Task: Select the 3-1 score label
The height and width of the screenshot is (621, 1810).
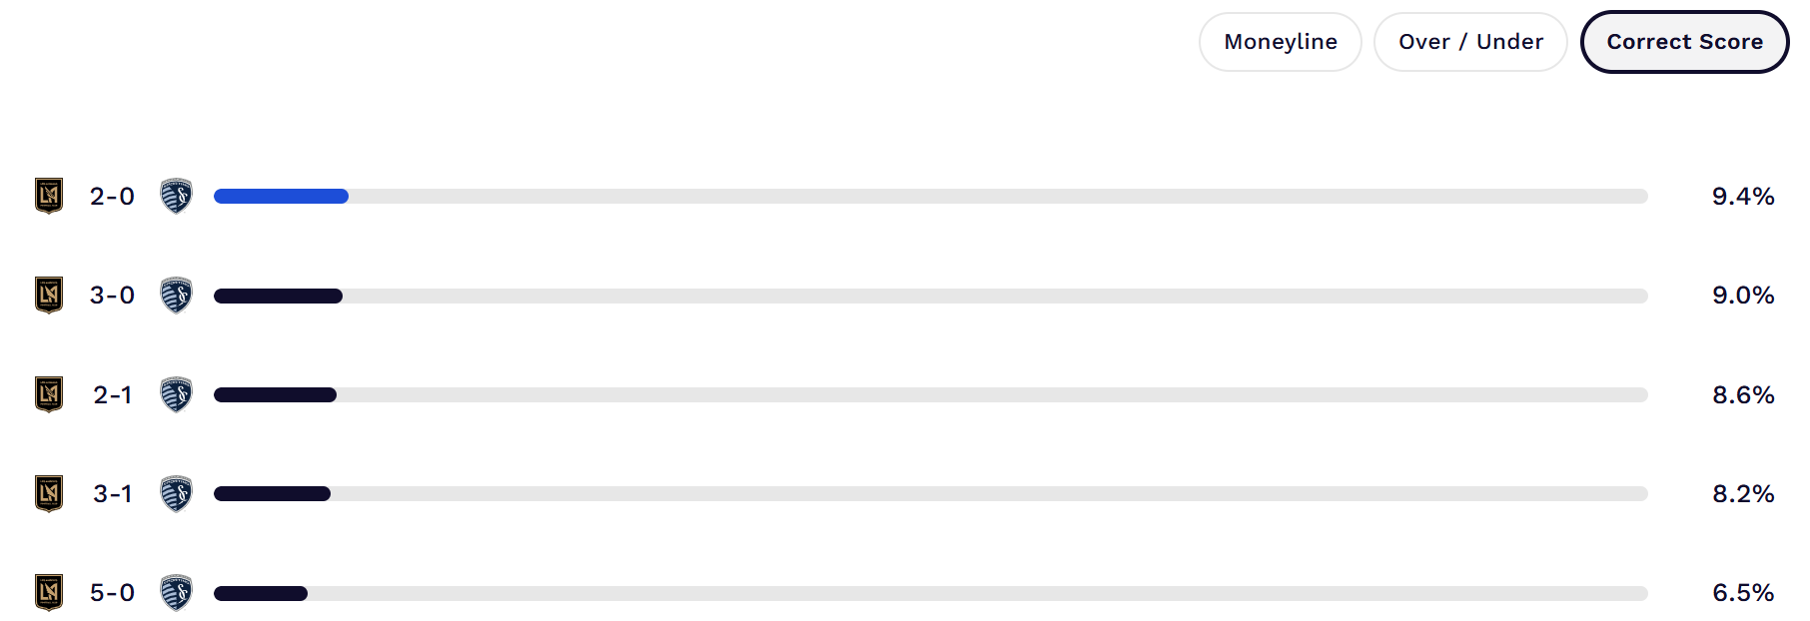Action: pos(112,494)
